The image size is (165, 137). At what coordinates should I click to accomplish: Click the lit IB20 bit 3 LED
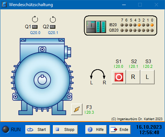click(x=139, y=25)
